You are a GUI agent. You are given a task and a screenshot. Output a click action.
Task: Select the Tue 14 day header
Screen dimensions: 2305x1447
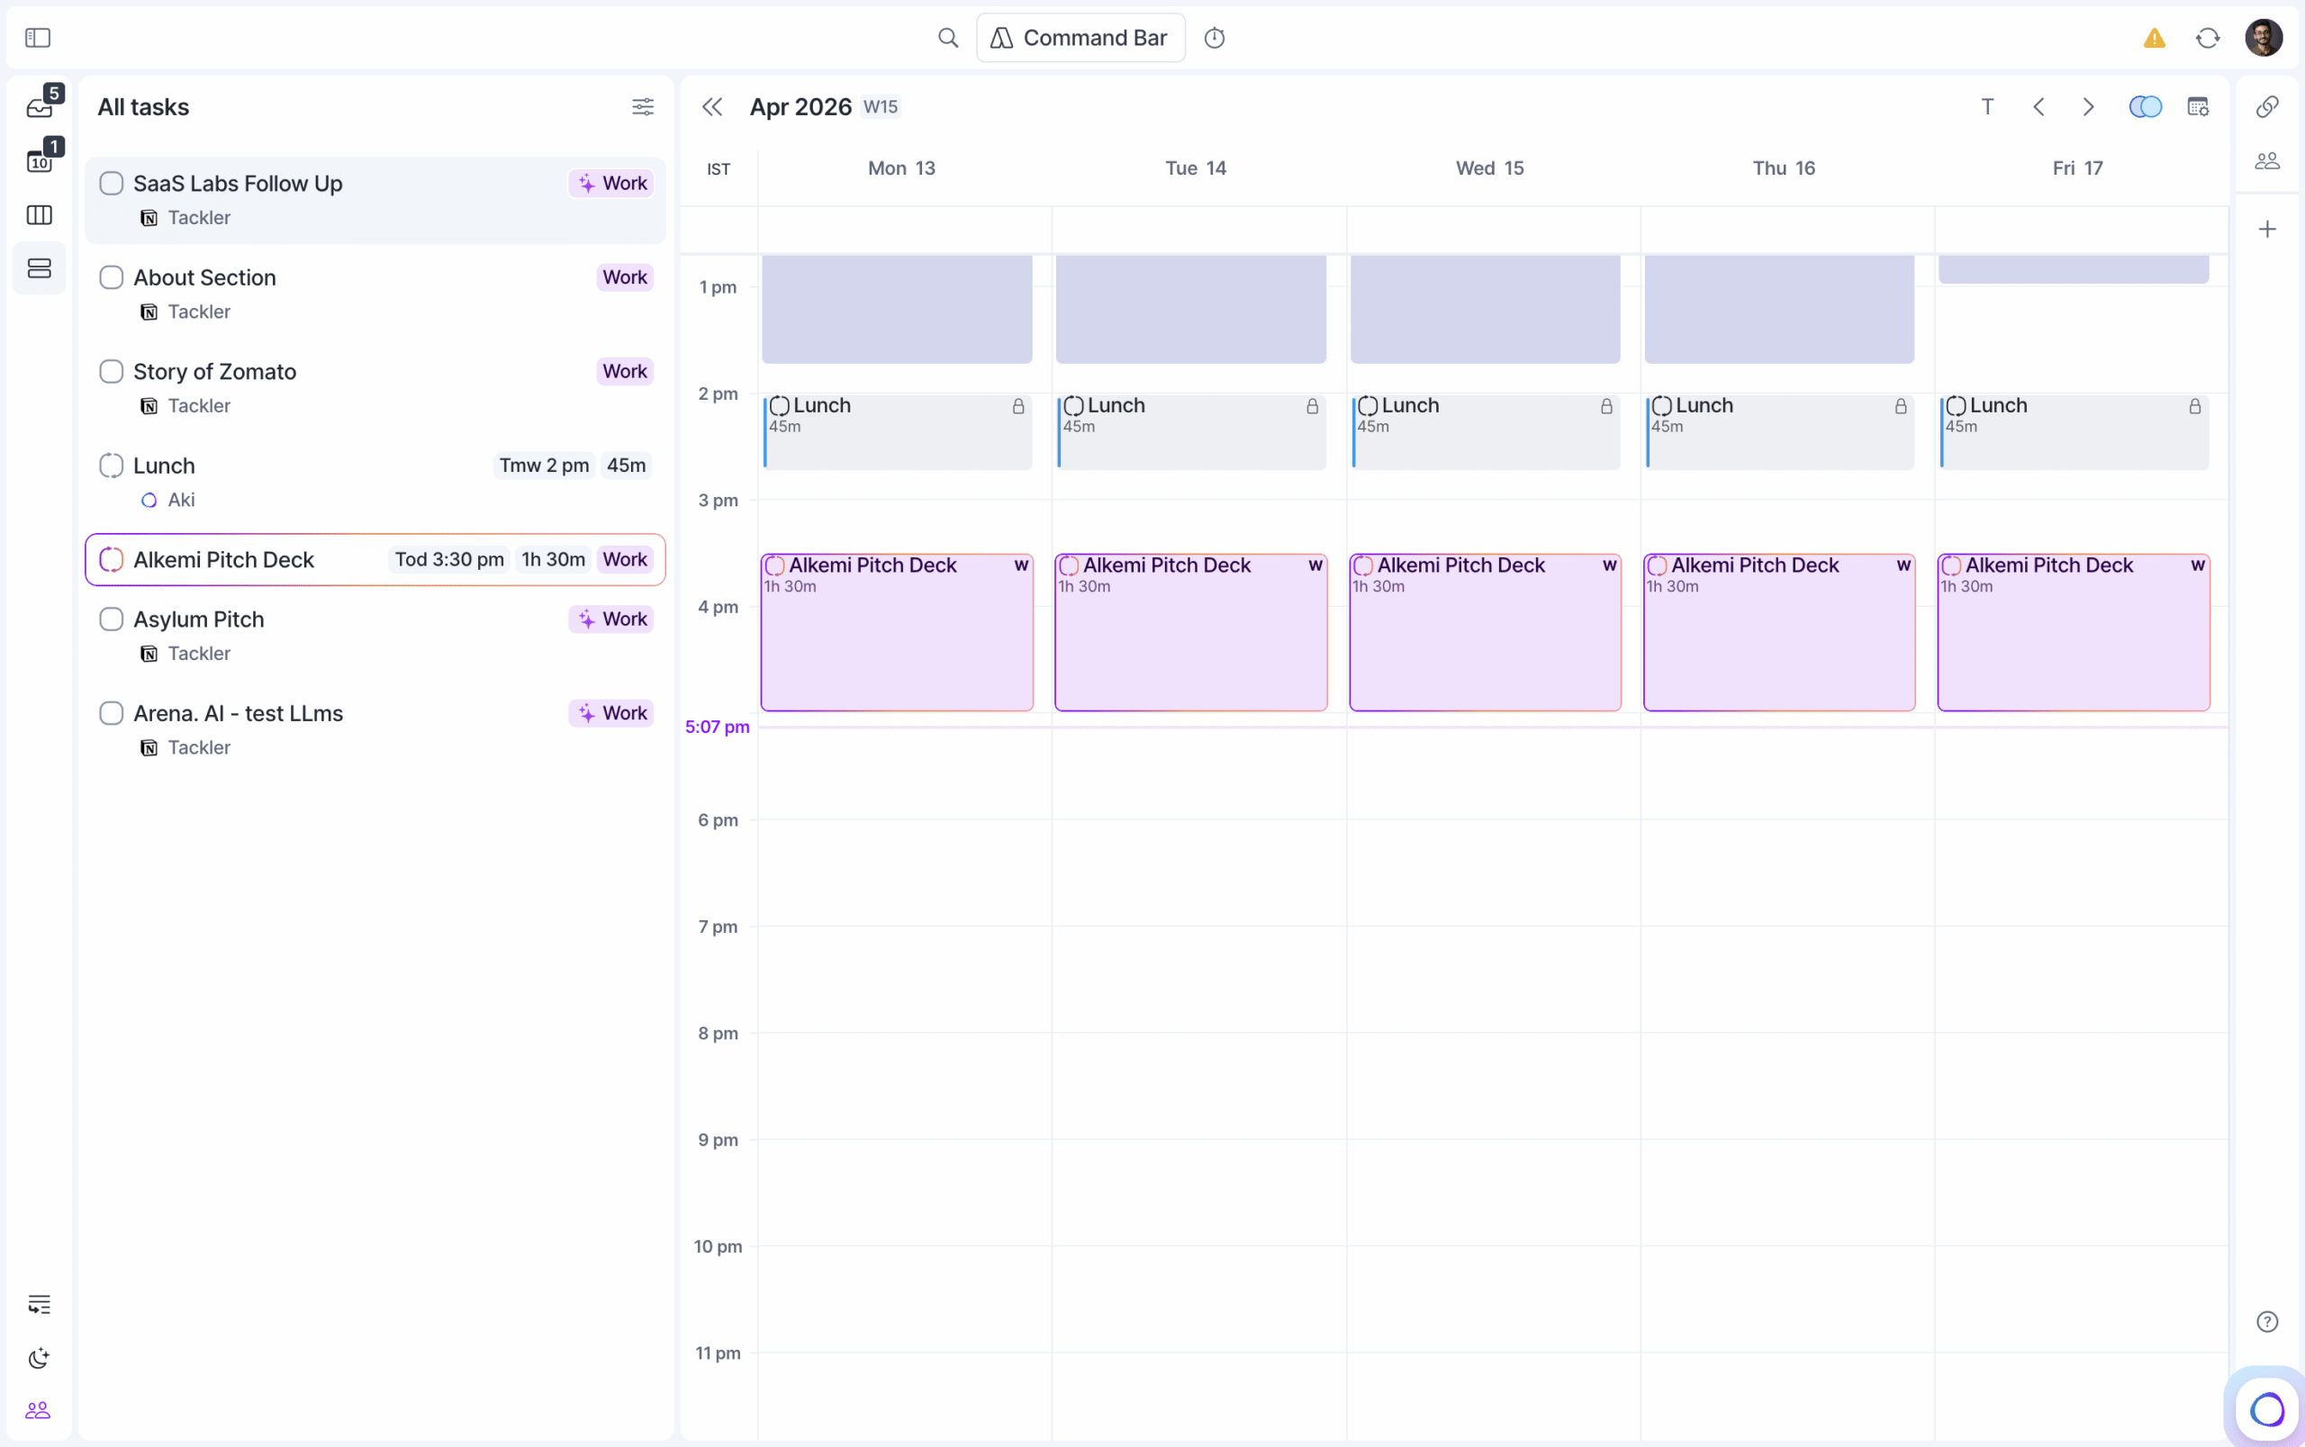tap(1195, 167)
